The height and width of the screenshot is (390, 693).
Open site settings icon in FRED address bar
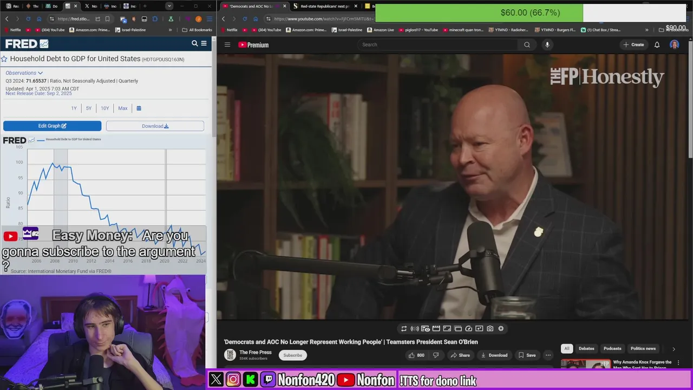click(x=51, y=19)
